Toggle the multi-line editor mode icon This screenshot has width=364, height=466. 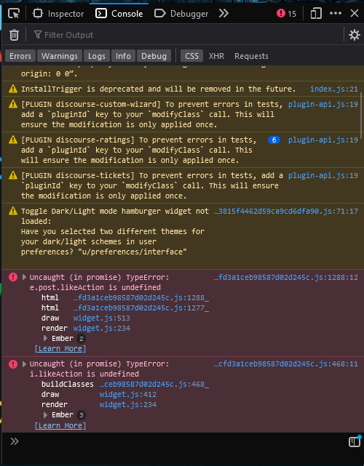point(355,441)
